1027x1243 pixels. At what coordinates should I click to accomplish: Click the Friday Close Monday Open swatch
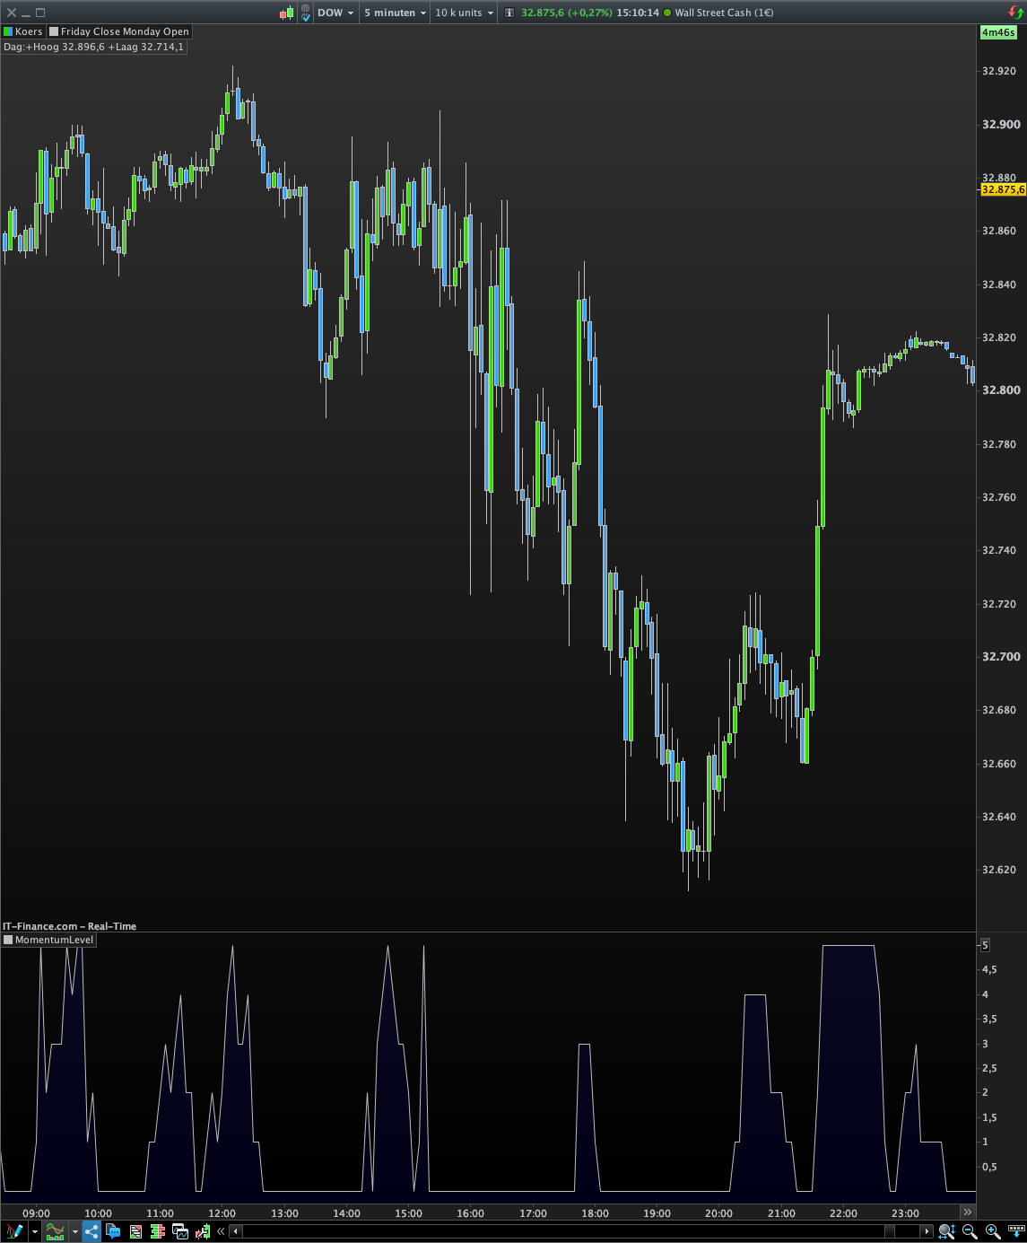point(54,31)
